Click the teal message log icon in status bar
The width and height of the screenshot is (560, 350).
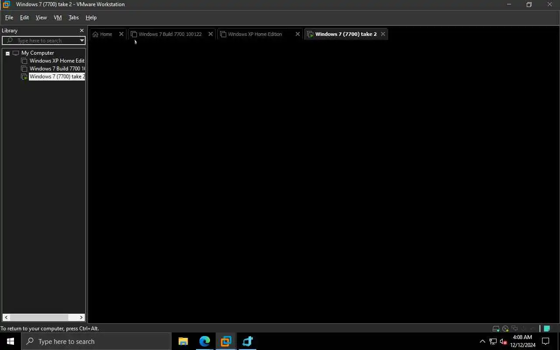point(547,329)
